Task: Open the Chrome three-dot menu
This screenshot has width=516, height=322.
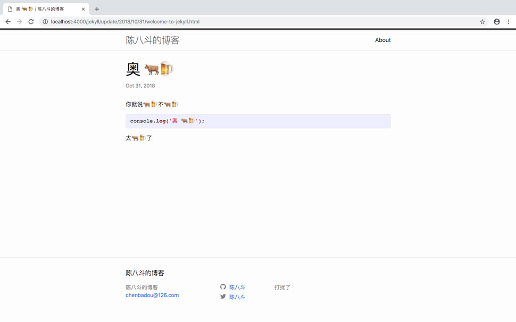Action: [x=509, y=22]
